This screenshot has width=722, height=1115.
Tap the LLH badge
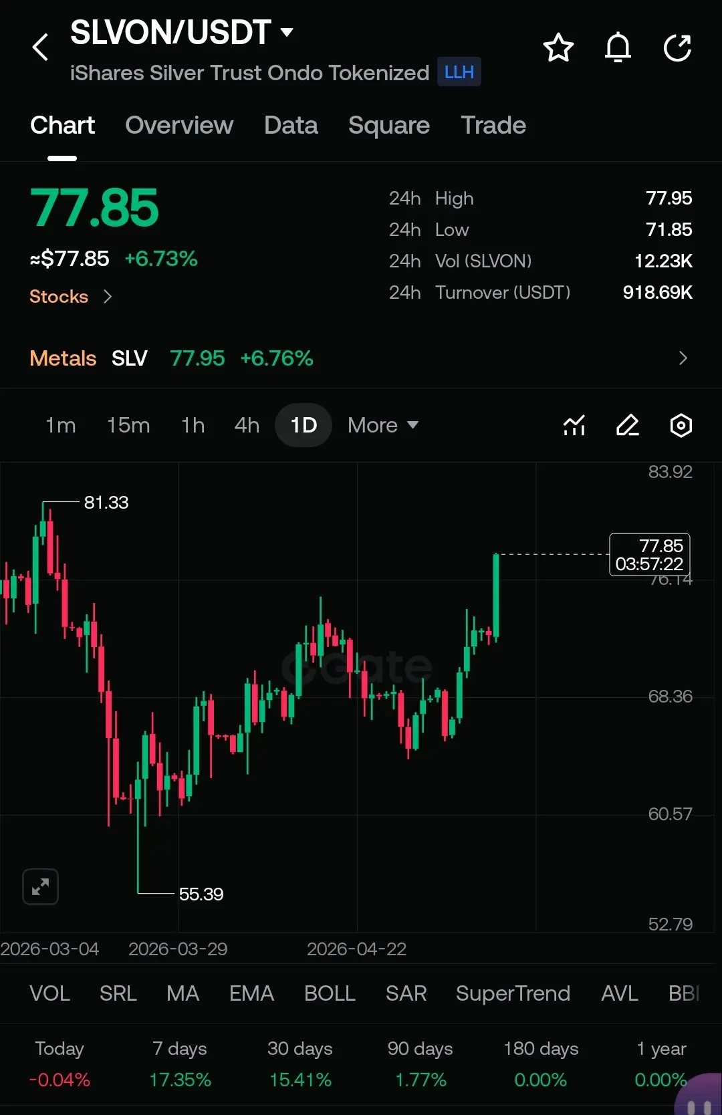click(459, 72)
